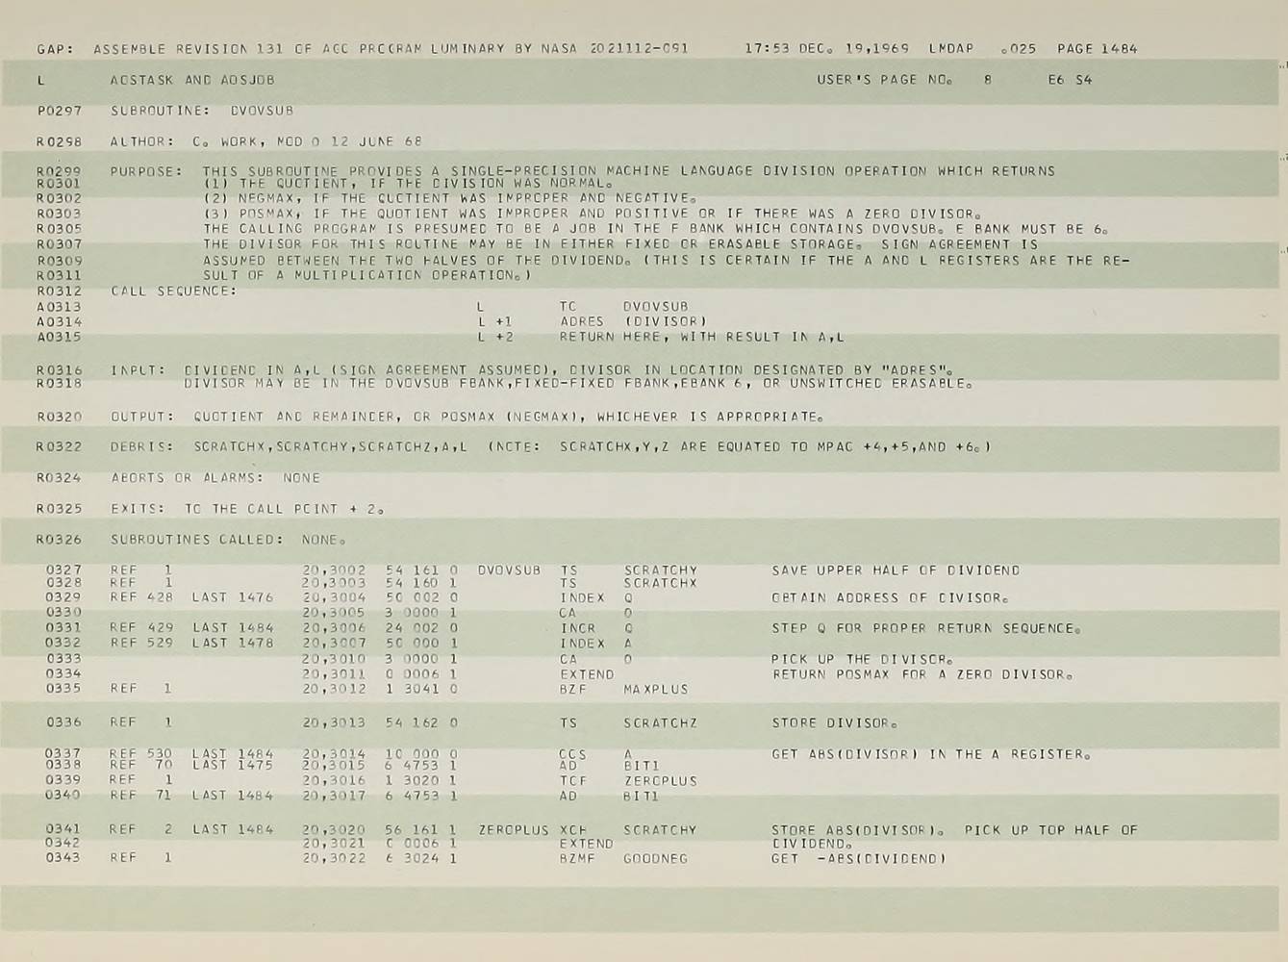Click address '20,3002' on line 0327
The image size is (1288, 962).
pos(334,570)
